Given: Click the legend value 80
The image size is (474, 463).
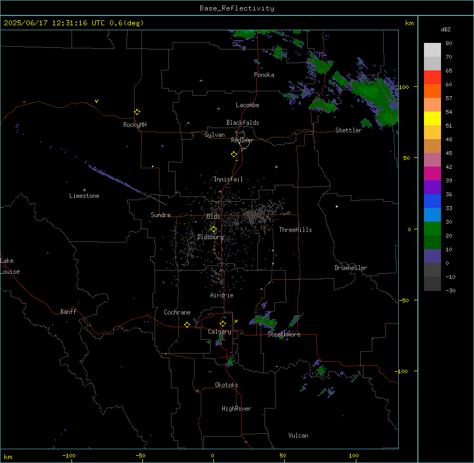Looking at the screenshot, I should pyautogui.click(x=449, y=43).
